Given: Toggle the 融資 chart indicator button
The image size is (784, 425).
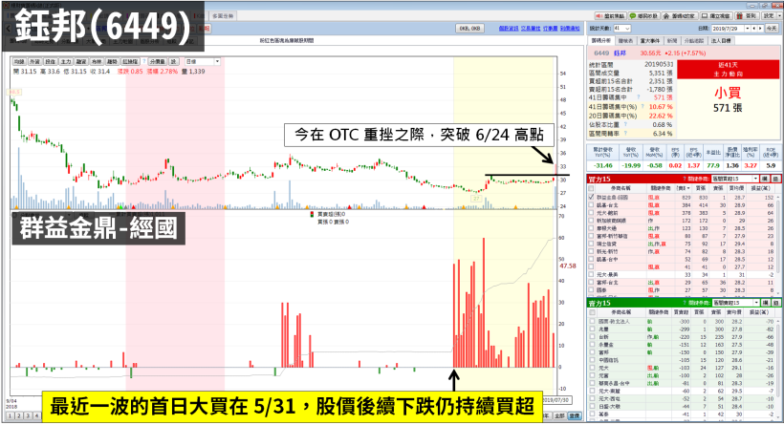Looking at the screenshot, I should [81, 61].
